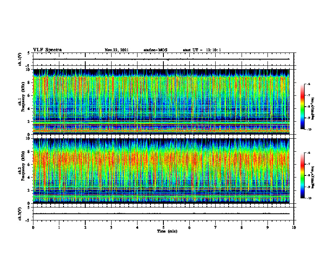Screen dimensions: 331x255
Task: Click ch.2 colorbar tick '-10'
Action: click(309, 198)
